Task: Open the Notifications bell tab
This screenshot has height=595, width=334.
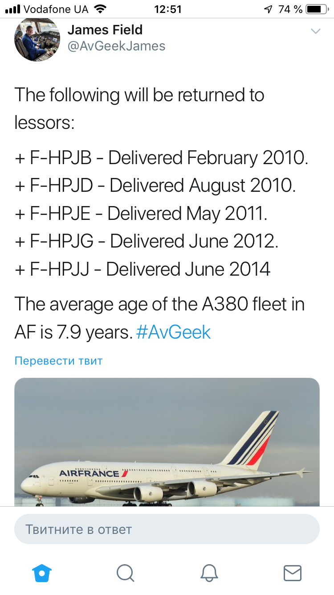Action: tap(209, 573)
